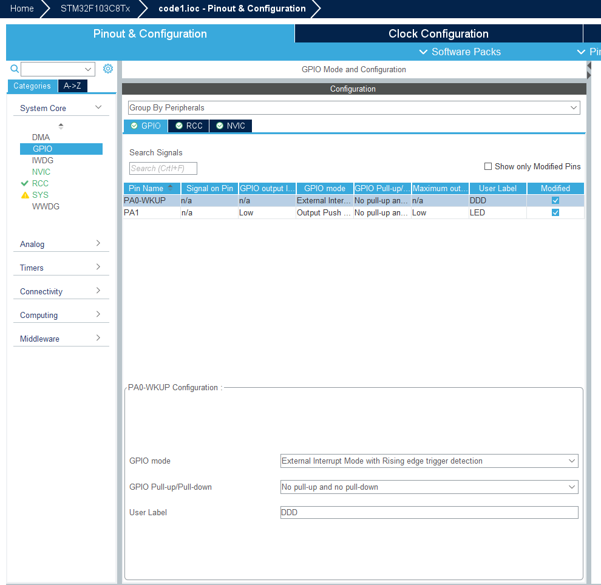Image resolution: width=601 pixels, height=585 pixels.
Task: Click the Search Signals input field
Action: click(163, 168)
